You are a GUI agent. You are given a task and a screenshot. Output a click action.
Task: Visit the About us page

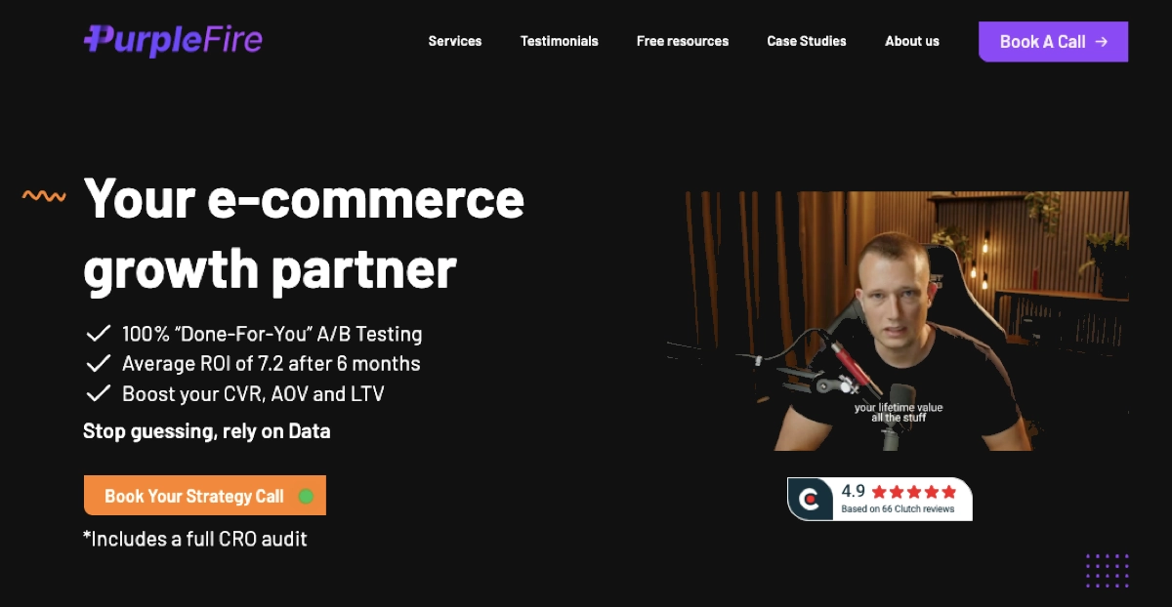pyautogui.click(x=912, y=41)
